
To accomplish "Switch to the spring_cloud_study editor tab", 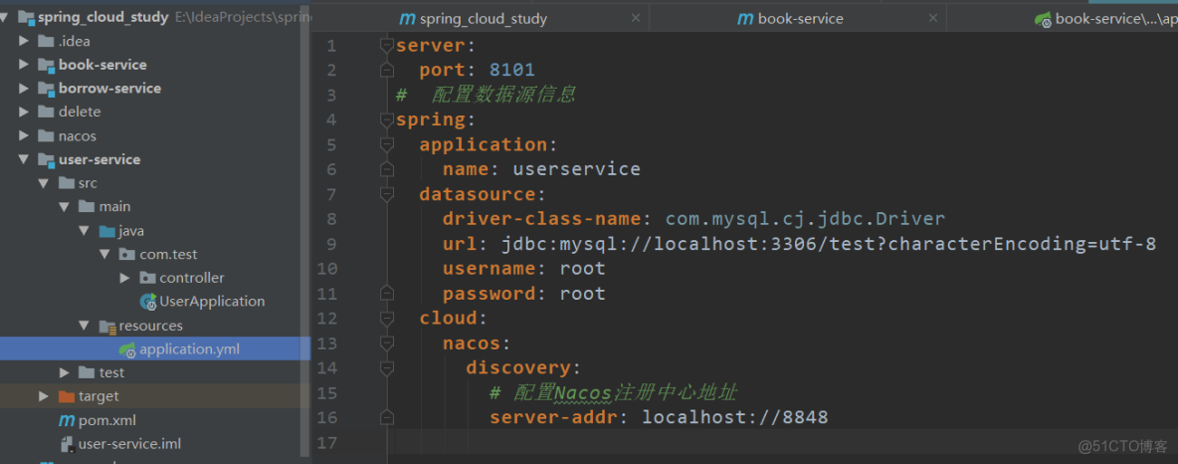I will pos(481,19).
